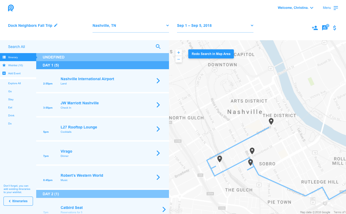
Task: Select the Eat category
Action: (10, 108)
